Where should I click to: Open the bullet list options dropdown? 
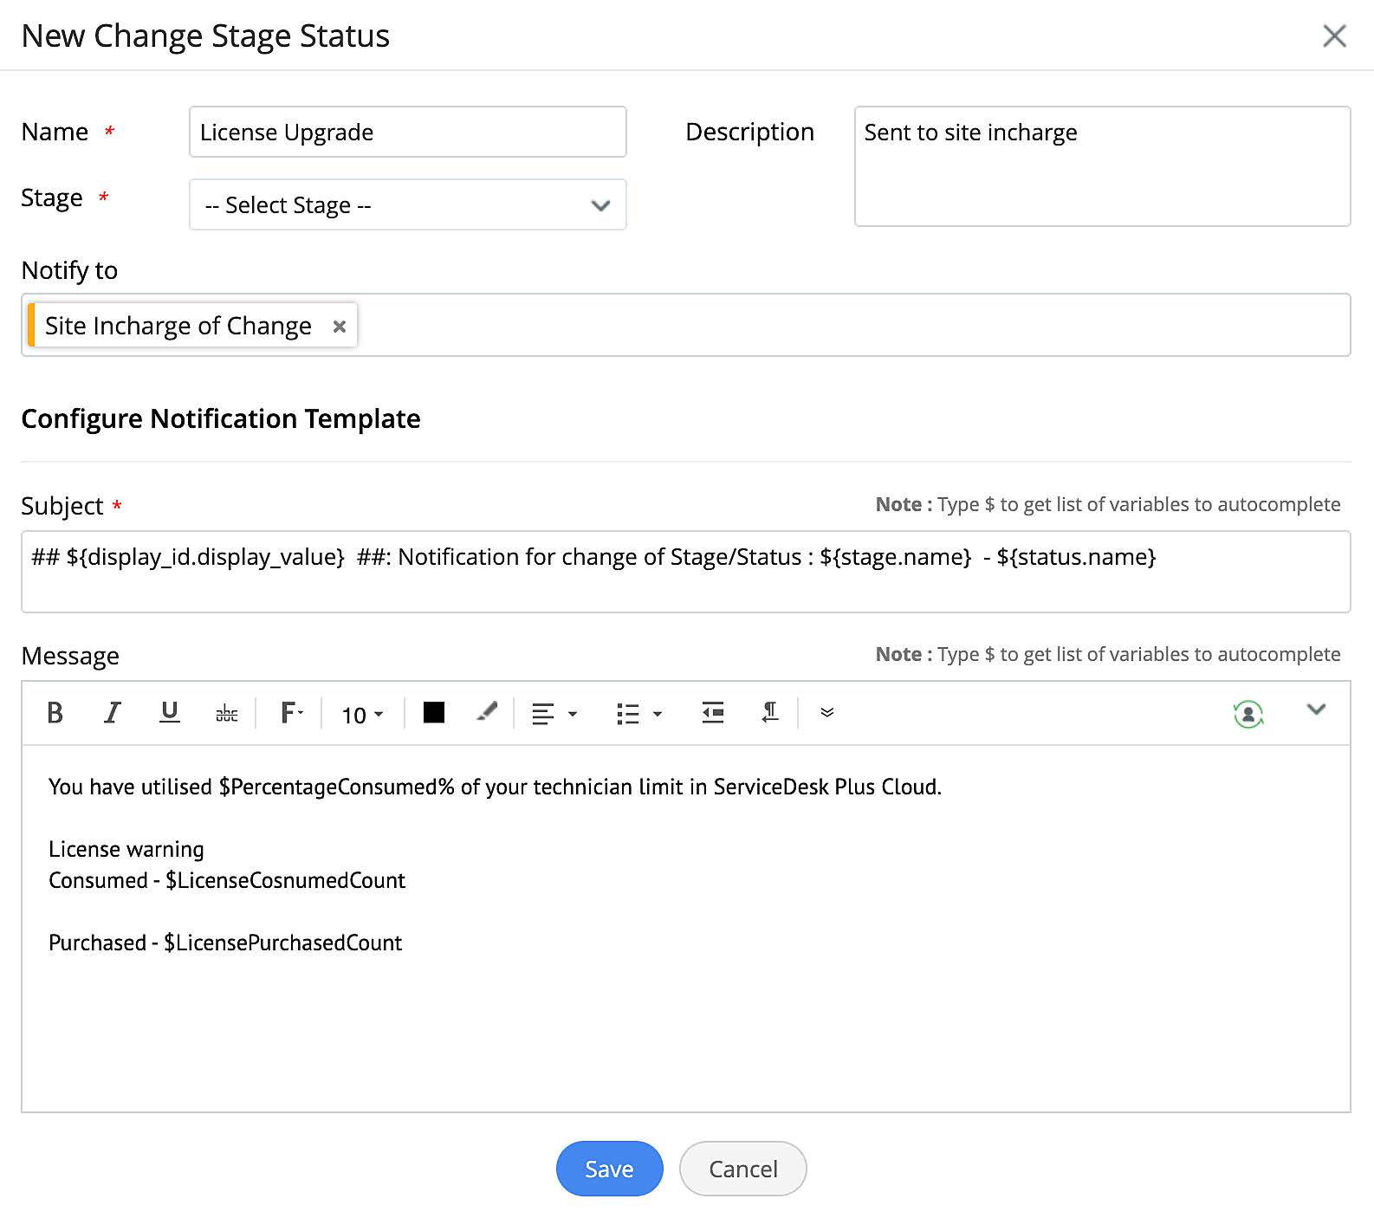[x=638, y=714]
